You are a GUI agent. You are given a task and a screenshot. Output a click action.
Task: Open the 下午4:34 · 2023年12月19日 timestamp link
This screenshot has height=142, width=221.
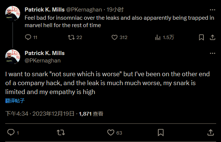(40, 114)
